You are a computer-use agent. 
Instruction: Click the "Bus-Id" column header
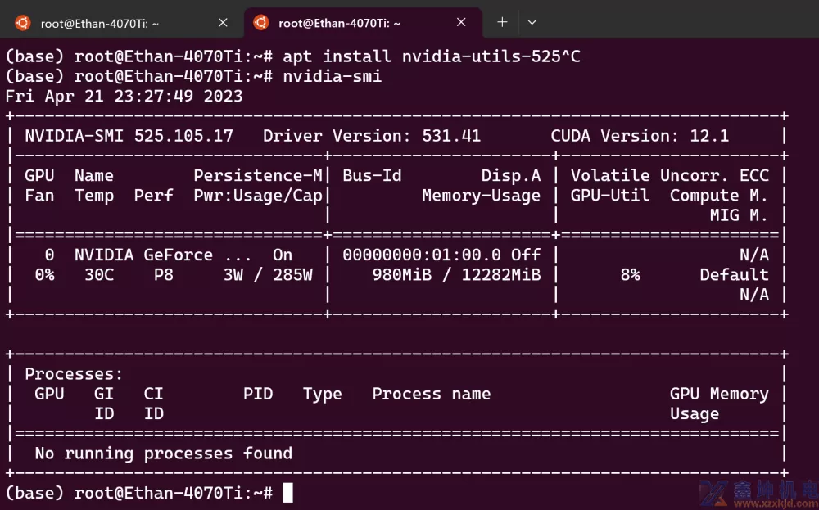click(372, 175)
